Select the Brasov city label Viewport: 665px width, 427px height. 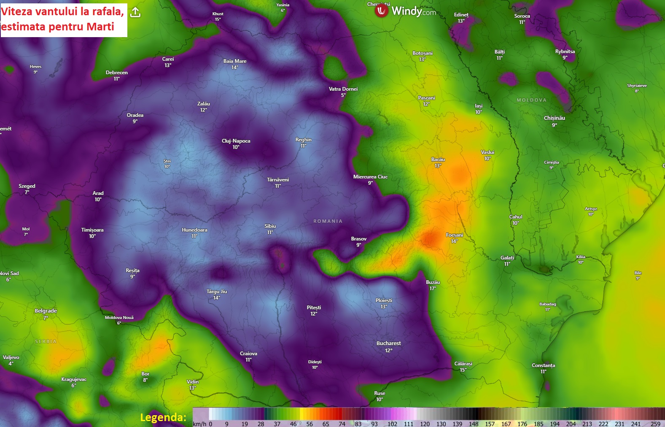click(358, 239)
